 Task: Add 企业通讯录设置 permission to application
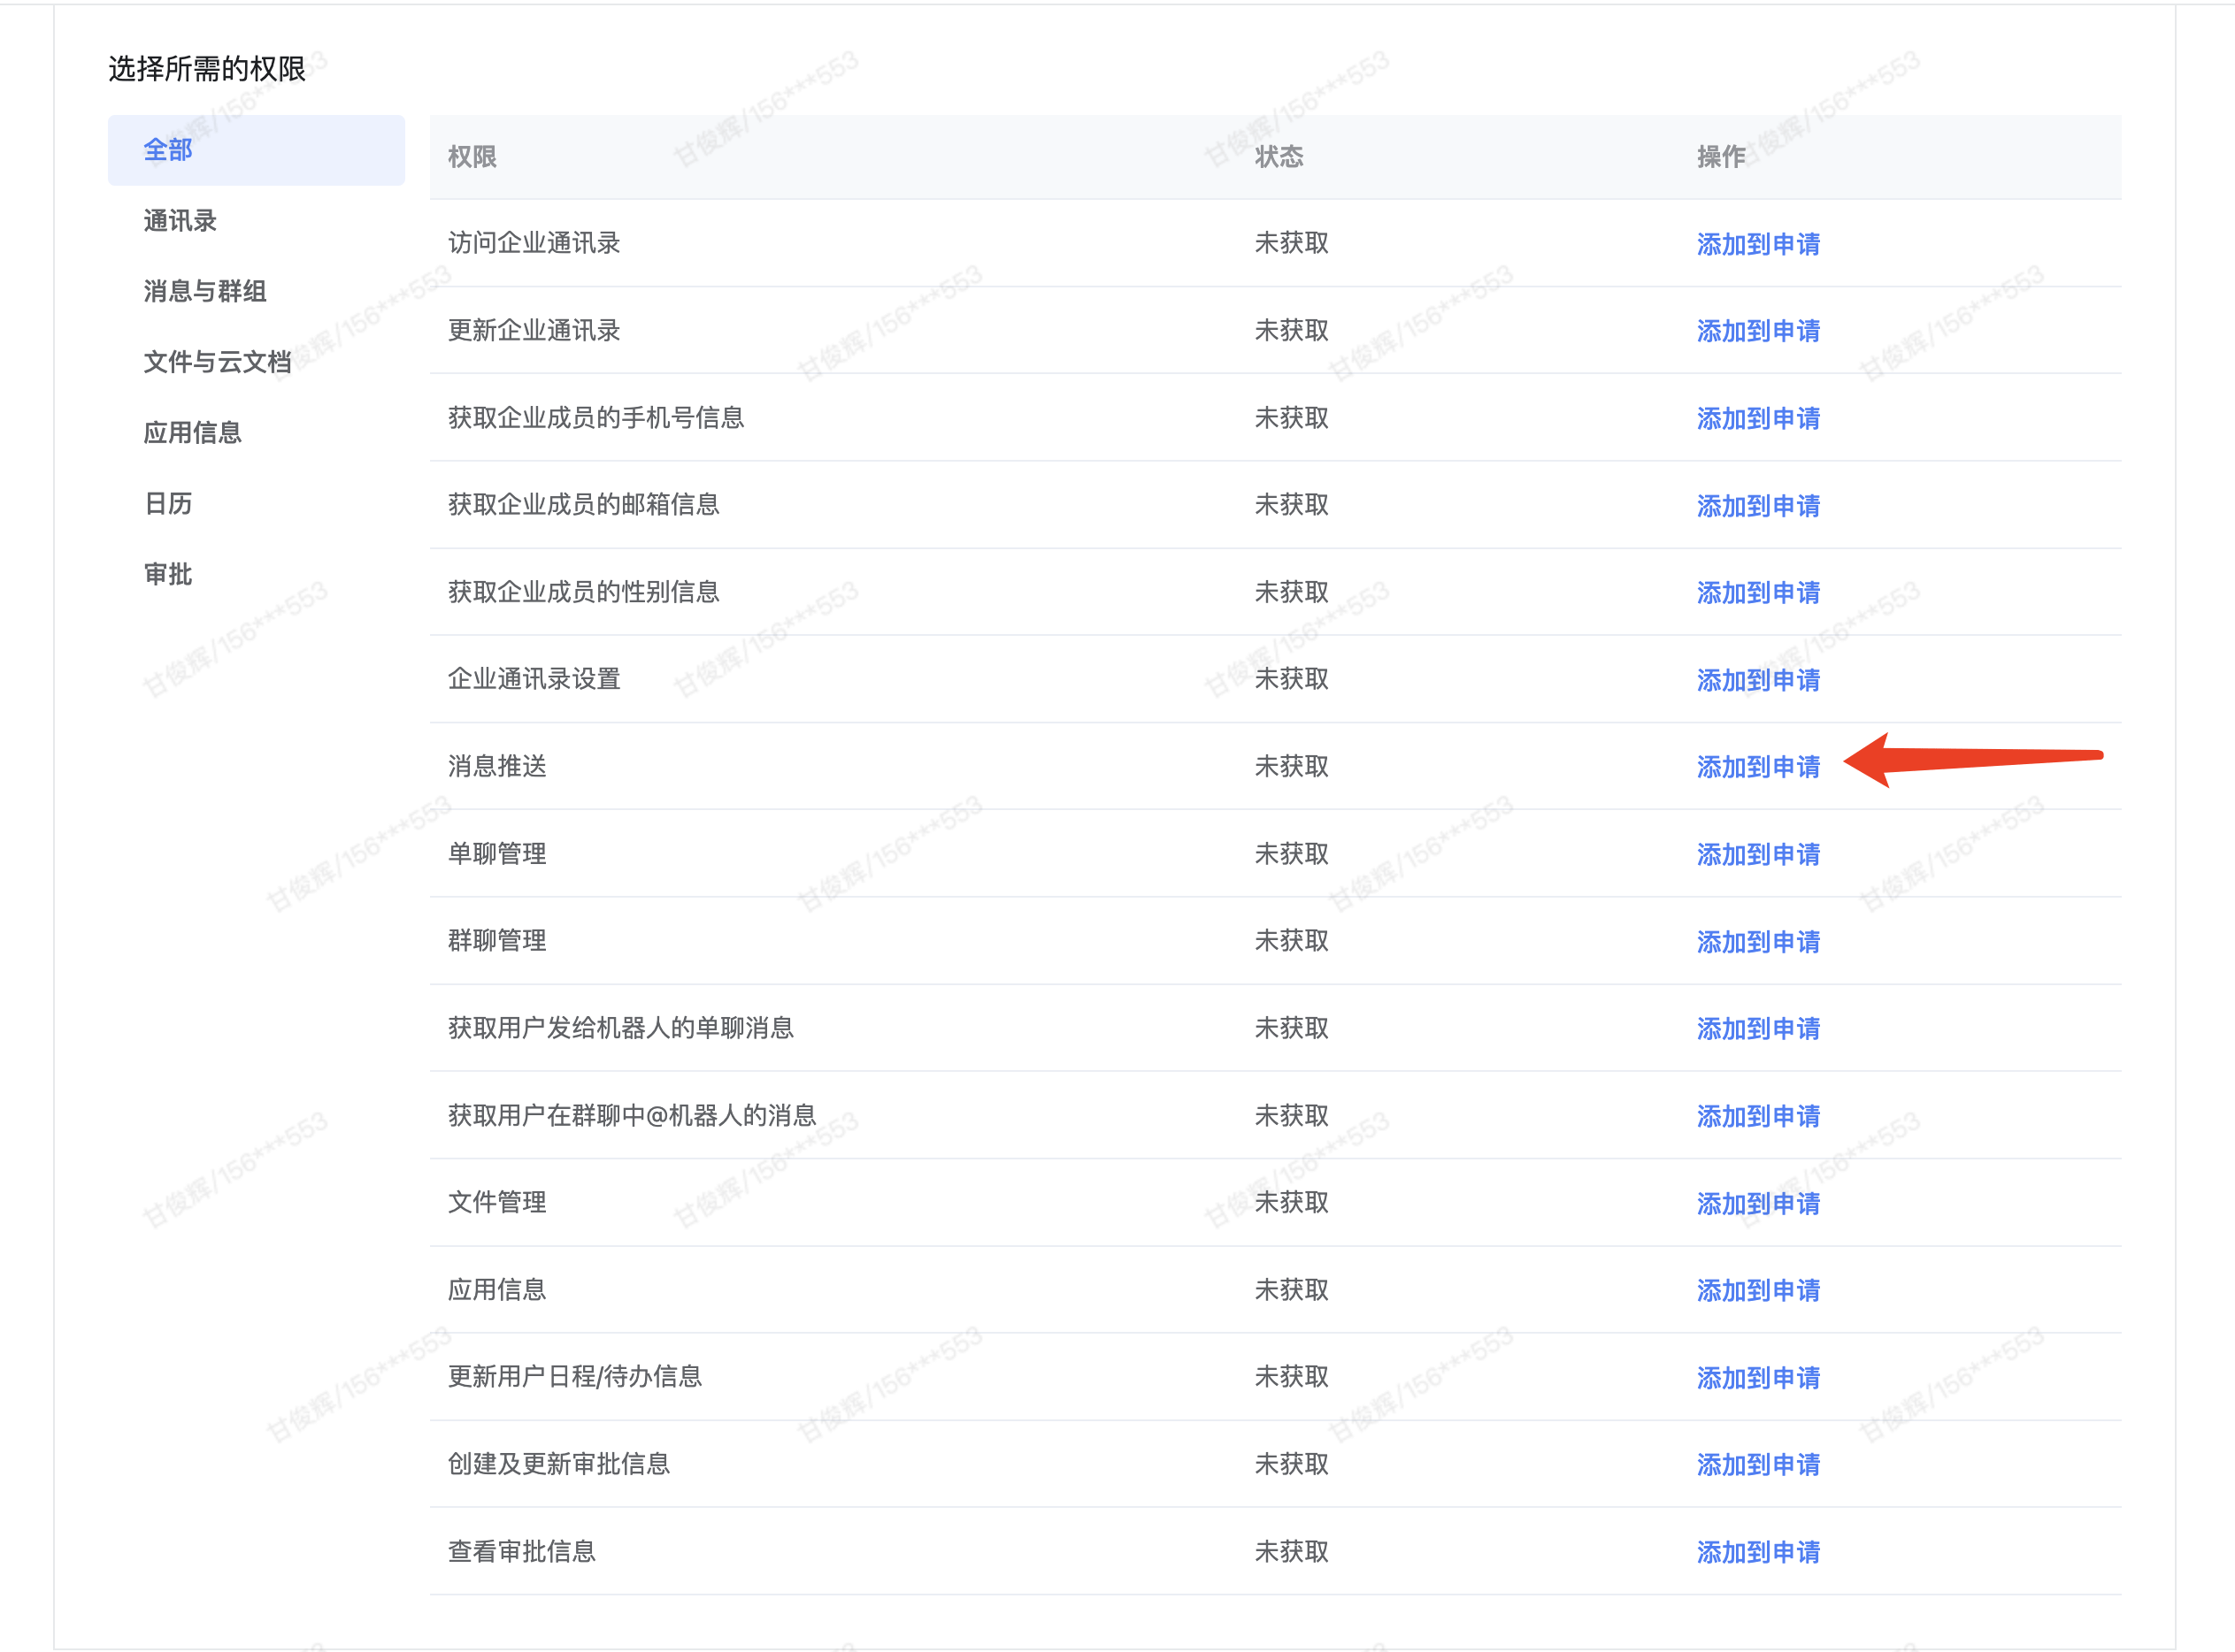[x=1759, y=680]
